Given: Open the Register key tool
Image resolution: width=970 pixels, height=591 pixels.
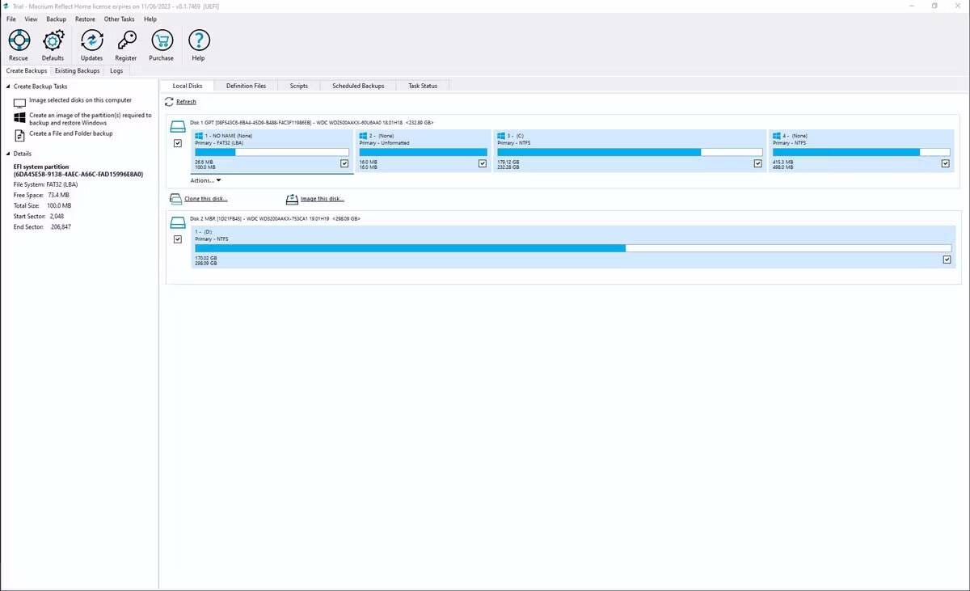Looking at the screenshot, I should click(x=126, y=40).
